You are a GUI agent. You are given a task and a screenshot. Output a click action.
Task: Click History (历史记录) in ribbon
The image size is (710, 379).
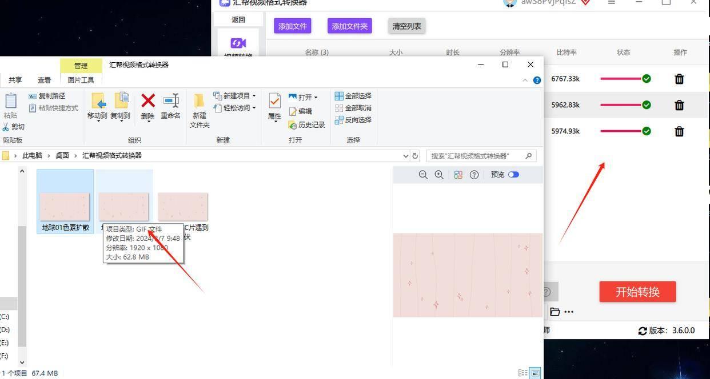(306, 124)
